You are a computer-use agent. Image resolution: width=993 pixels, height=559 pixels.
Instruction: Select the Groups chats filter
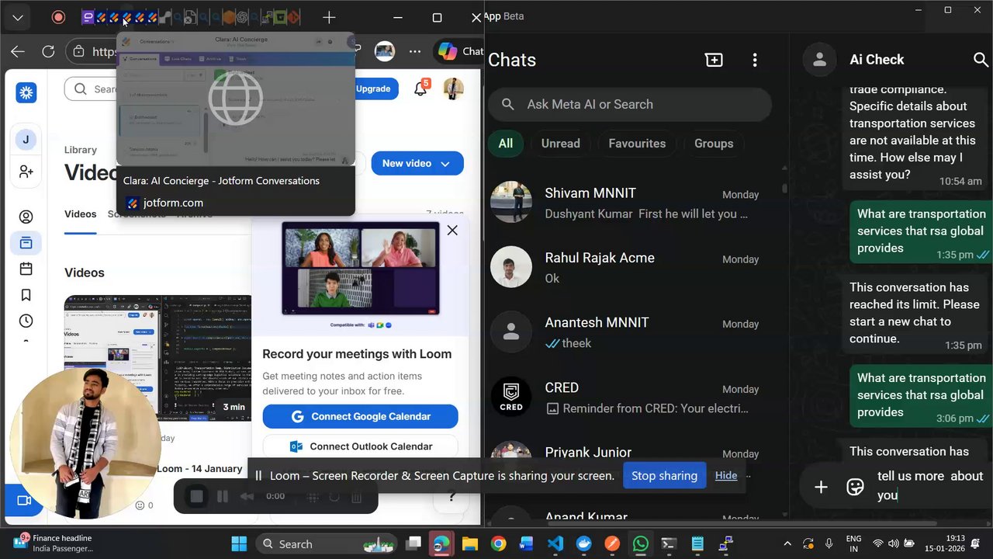click(714, 144)
